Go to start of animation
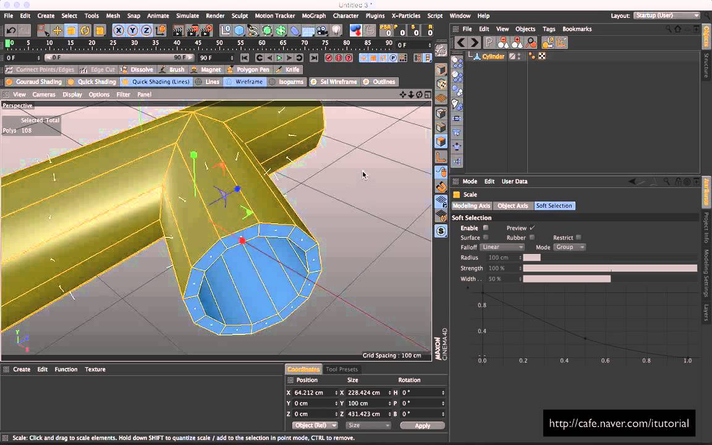Screen dimensions: 712x445 click(245, 57)
